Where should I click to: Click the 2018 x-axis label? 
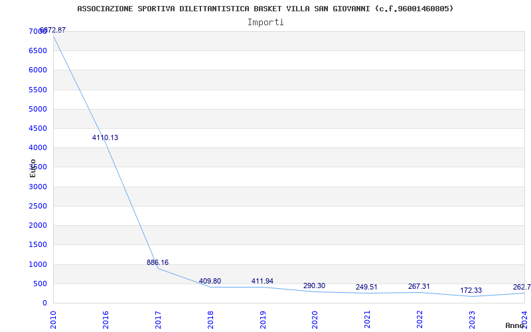[x=210, y=319]
